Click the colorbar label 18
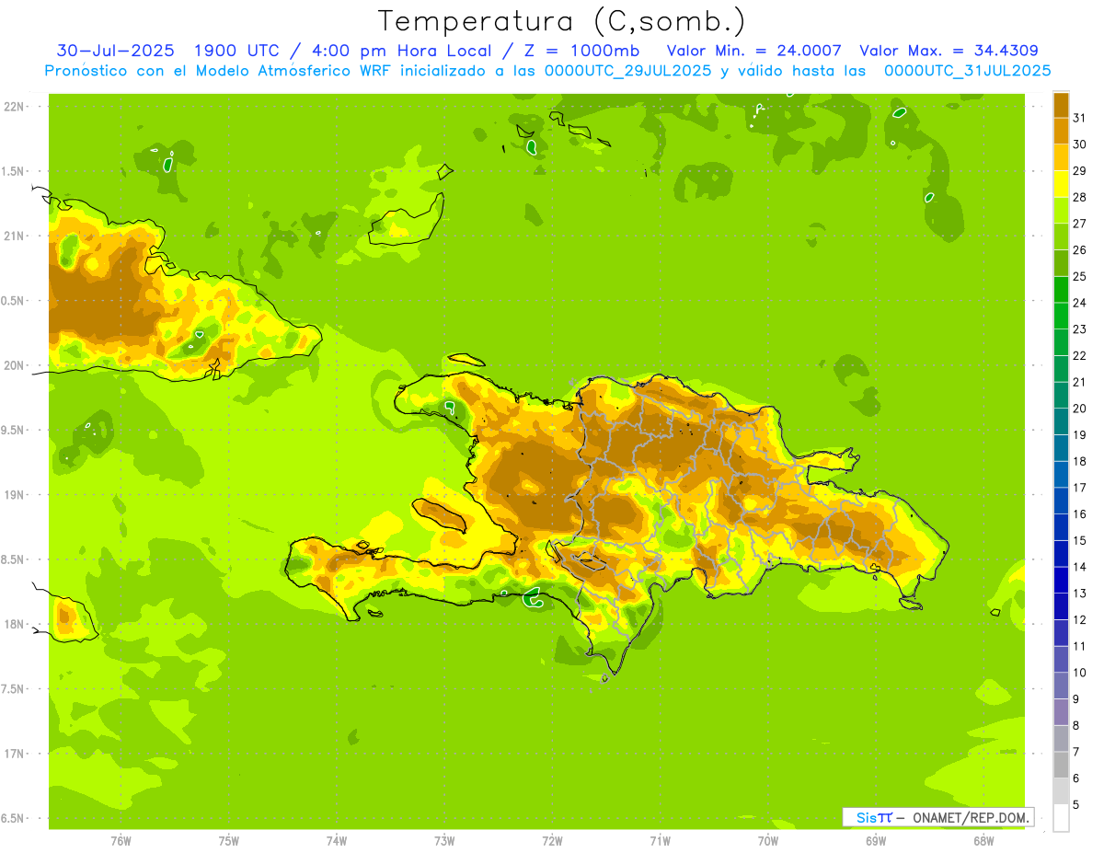 pyautogui.click(x=1080, y=461)
